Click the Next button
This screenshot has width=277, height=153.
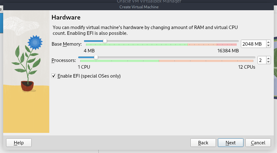click(230, 143)
